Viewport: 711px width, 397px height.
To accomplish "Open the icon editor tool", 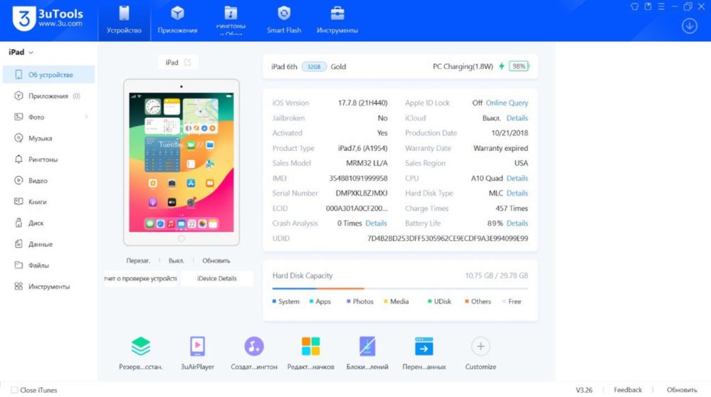I will point(310,353).
